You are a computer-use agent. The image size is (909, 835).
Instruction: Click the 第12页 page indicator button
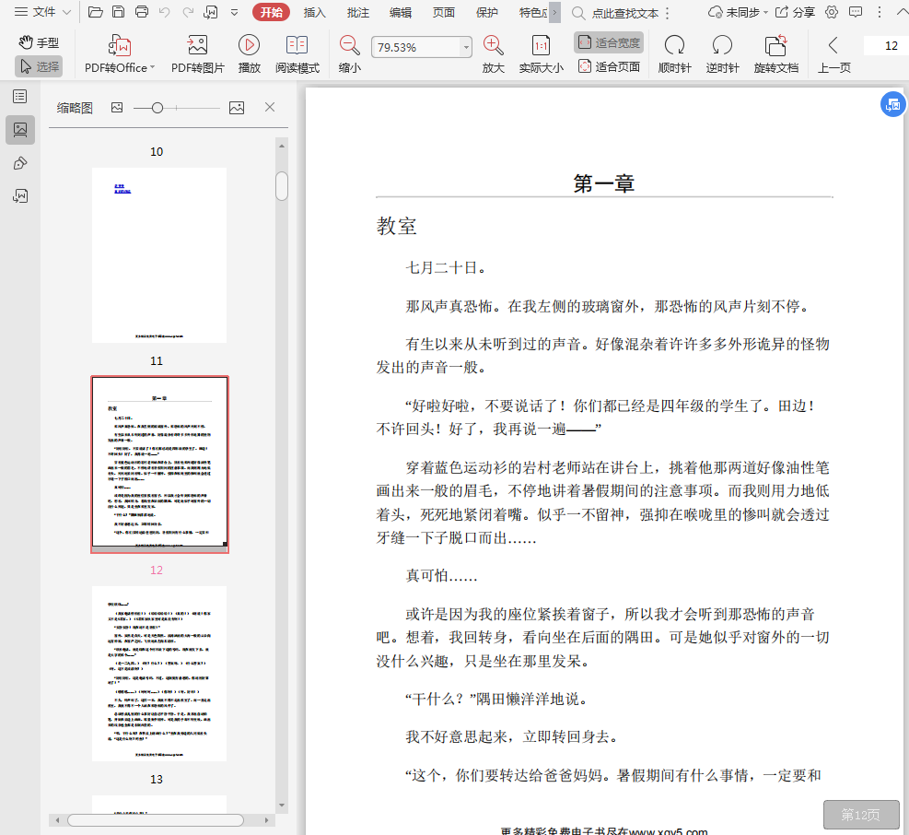[861, 815]
